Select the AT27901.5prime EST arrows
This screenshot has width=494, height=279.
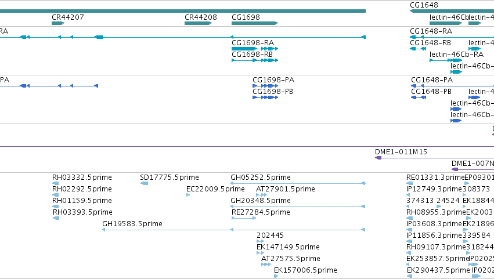tap(261, 195)
